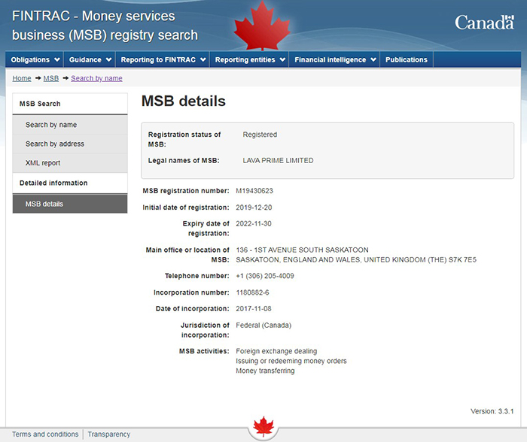Expand the Guidance dropdown chevron
This screenshot has height=442, width=527.
point(108,59)
